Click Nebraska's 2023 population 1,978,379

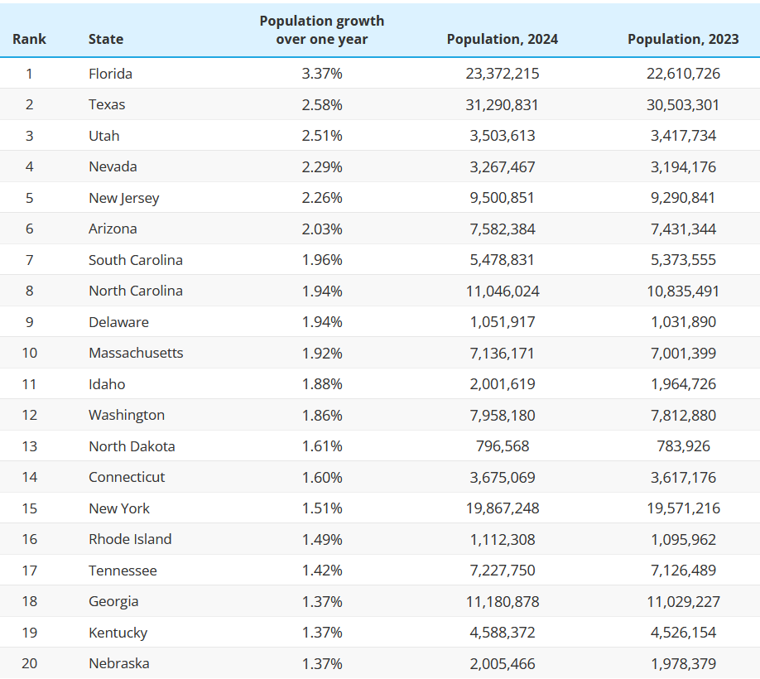point(683,663)
